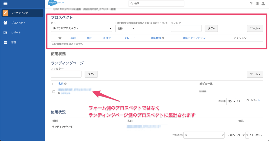The image size is (269, 141).
Task: Click the 状況 column header
Action: (241, 121)
